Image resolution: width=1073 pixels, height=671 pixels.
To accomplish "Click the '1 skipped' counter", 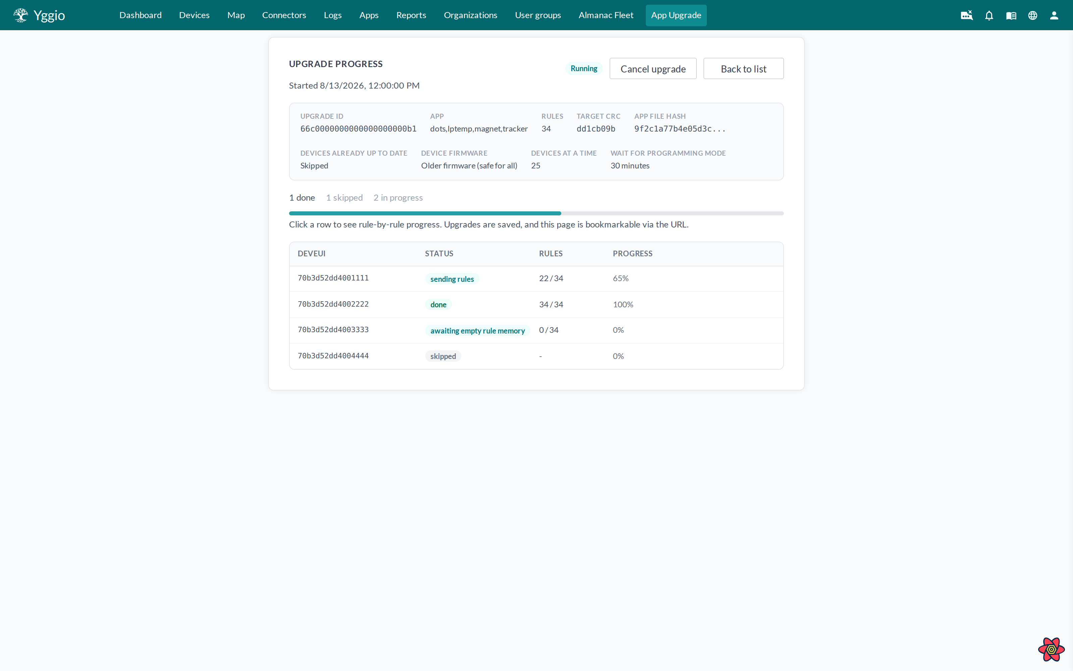I will point(344,198).
